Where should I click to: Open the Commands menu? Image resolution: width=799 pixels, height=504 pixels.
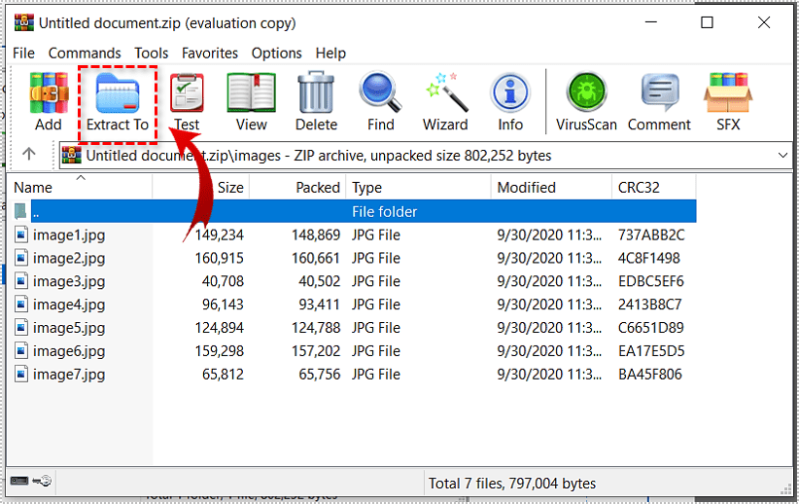tap(85, 54)
